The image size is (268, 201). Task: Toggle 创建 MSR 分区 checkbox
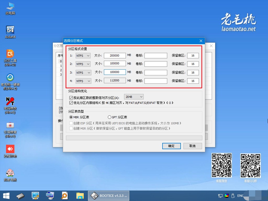click(71, 128)
